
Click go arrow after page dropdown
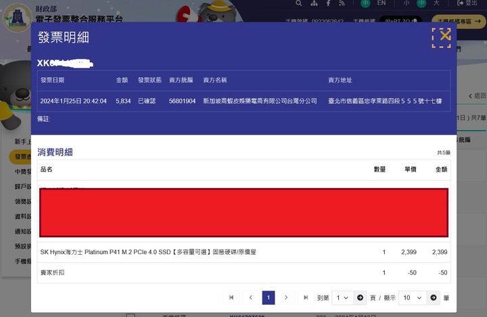click(361, 298)
